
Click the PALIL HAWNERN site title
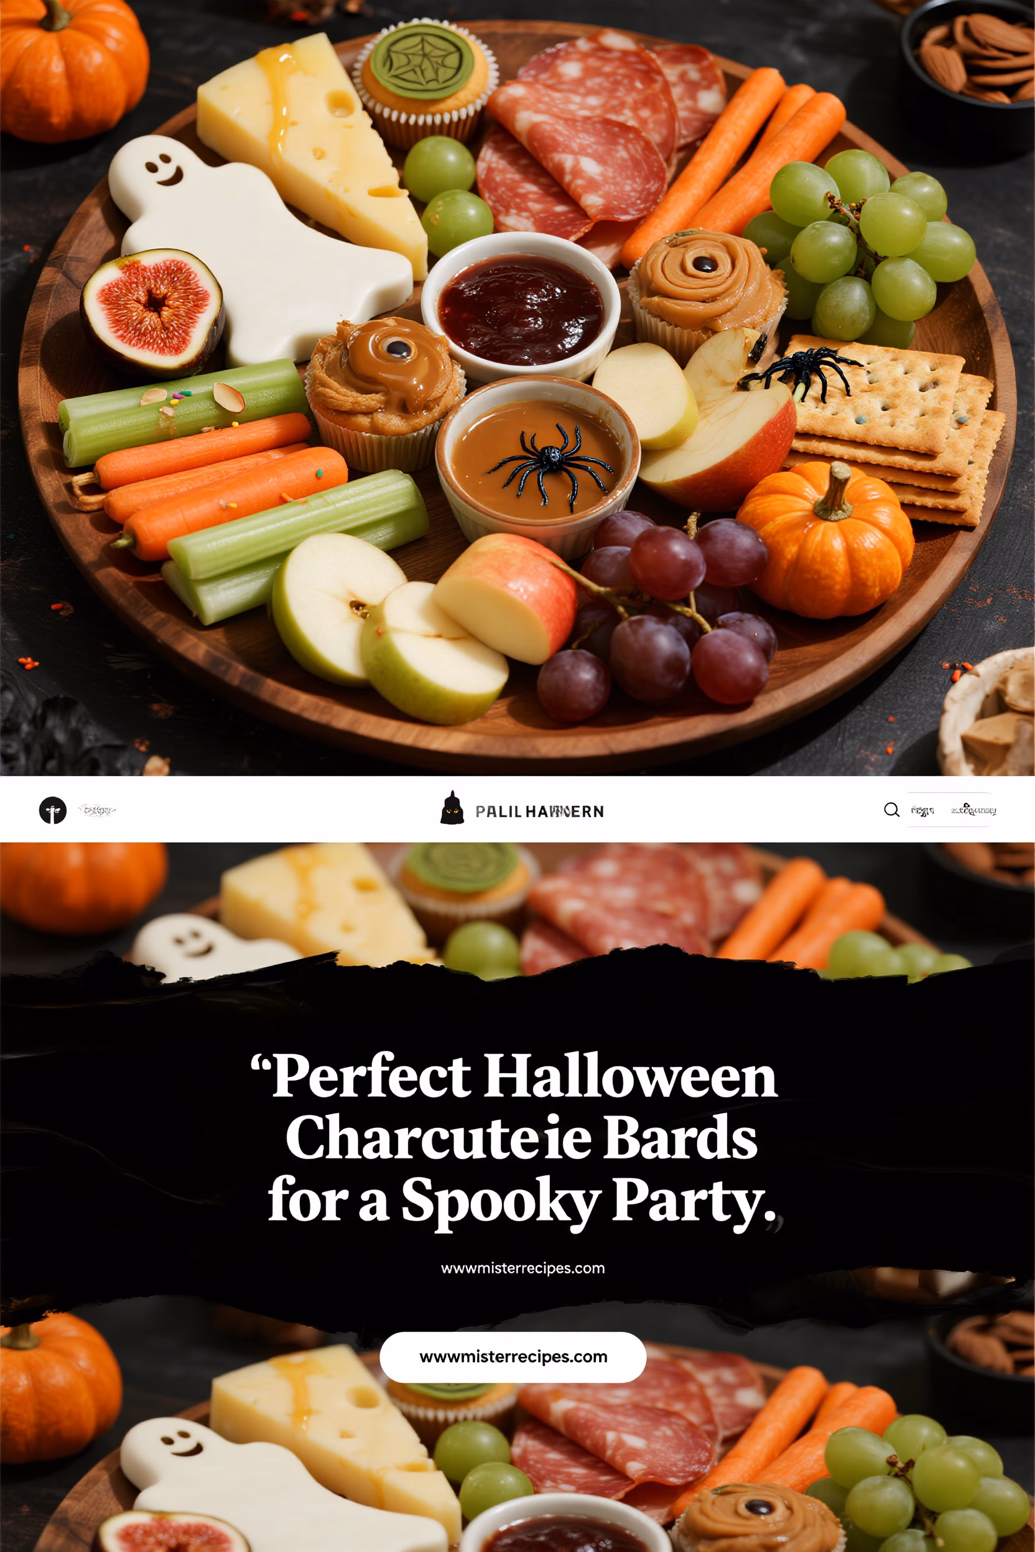[539, 811]
